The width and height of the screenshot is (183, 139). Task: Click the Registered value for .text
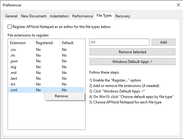[38, 78]
